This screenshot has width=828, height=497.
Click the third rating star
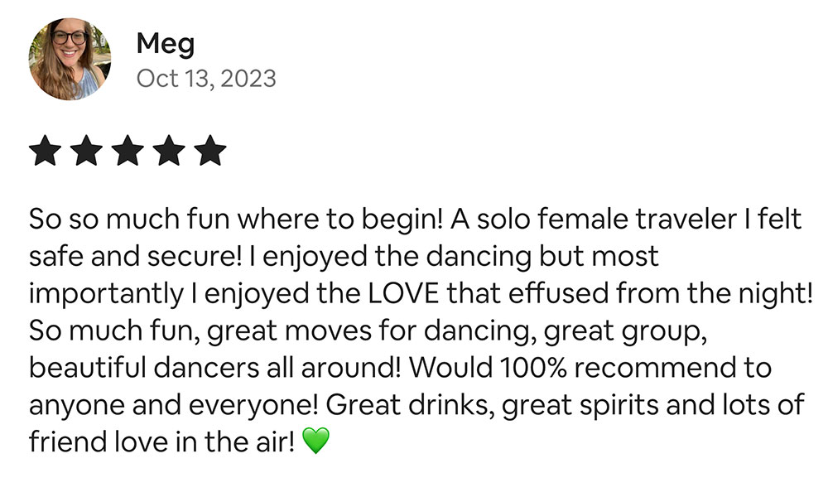(x=128, y=152)
